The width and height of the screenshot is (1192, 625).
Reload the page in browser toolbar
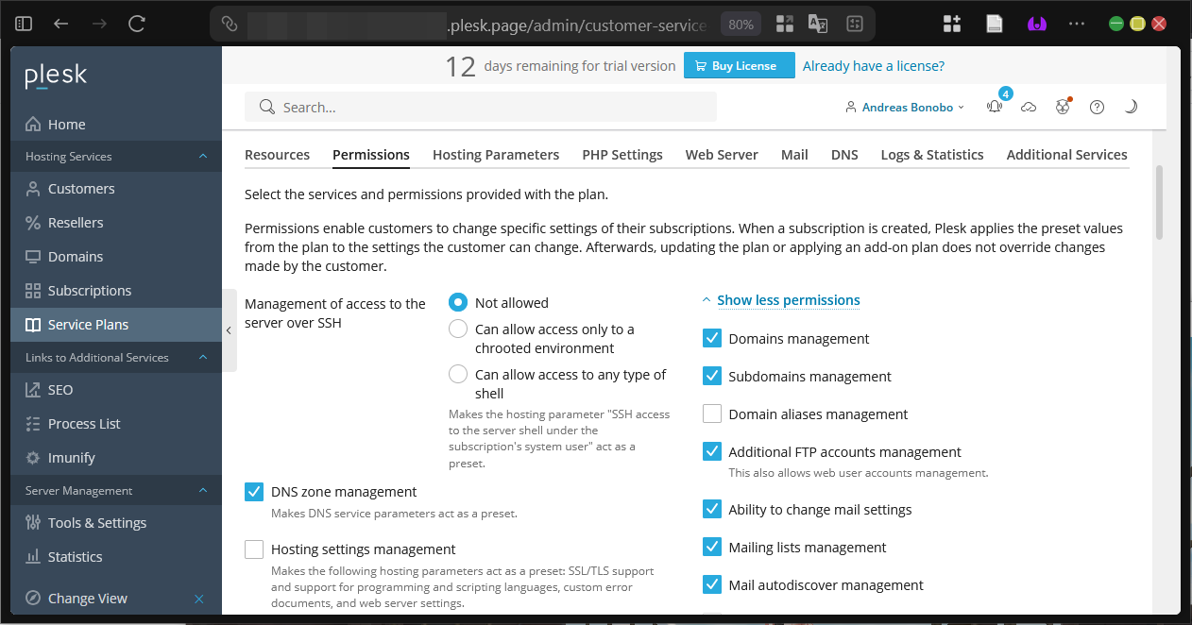[x=137, y=25]
